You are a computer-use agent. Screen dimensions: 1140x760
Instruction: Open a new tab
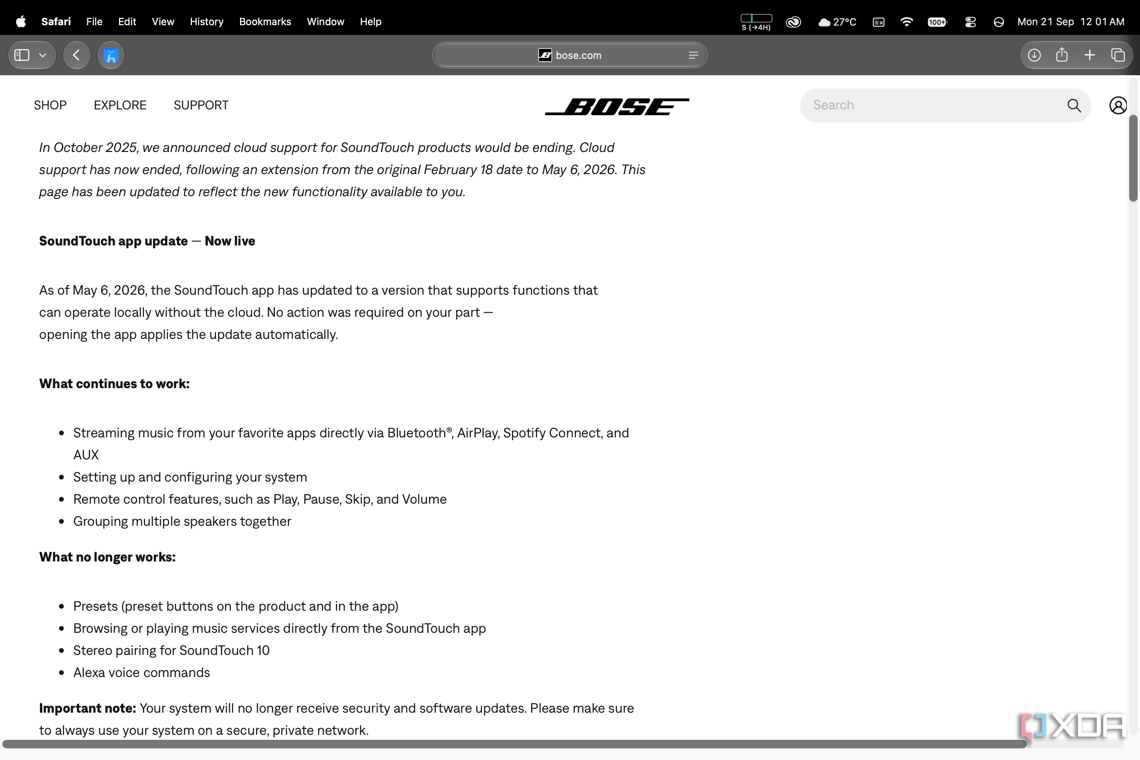[1090, 55]
